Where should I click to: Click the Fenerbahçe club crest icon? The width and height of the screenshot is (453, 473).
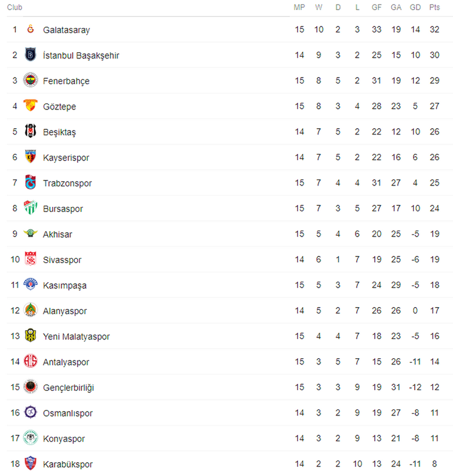(x=30, y=80)
